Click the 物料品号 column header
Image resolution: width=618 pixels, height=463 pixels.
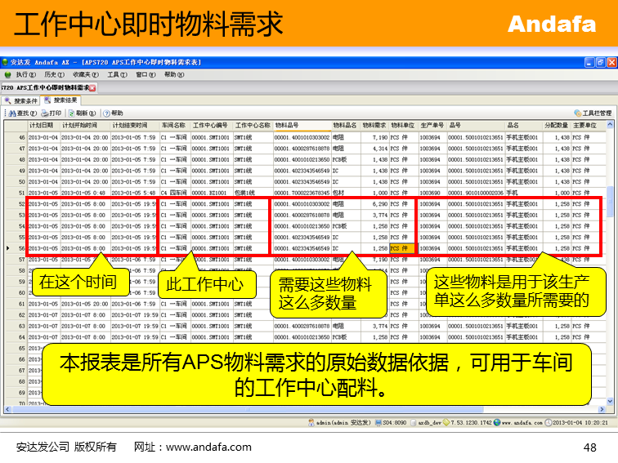click(287, 125)
